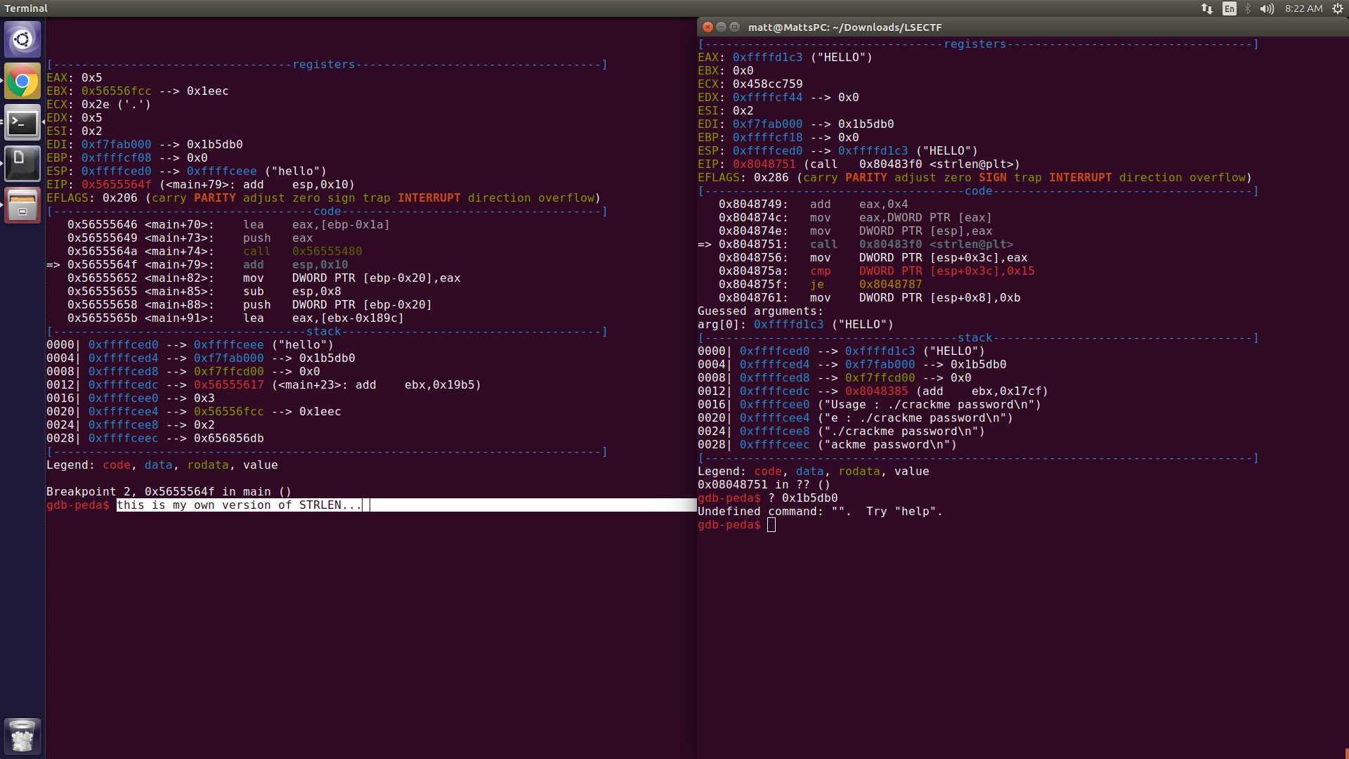Click 'Guessed arguments:' text
The width and height of the screenshot is (1349, 759).
(x=761, y=311)
